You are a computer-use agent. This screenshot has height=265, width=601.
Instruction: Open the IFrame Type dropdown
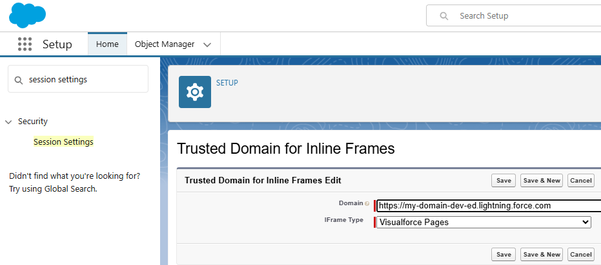pyautogui.click(x=484, y=222)
